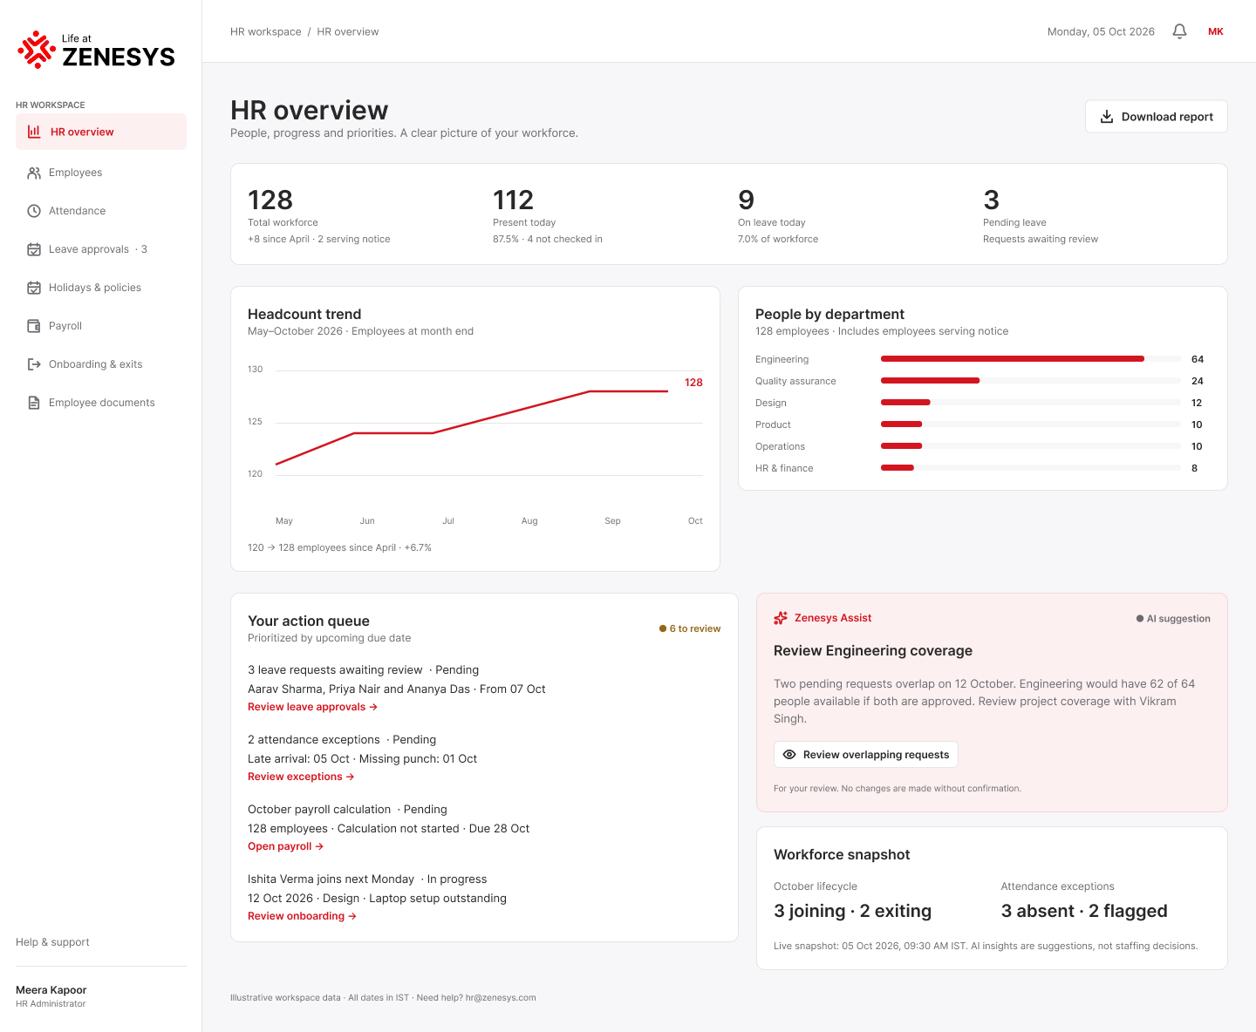Click the Engineering department progress bar

tap(1031, 359)
